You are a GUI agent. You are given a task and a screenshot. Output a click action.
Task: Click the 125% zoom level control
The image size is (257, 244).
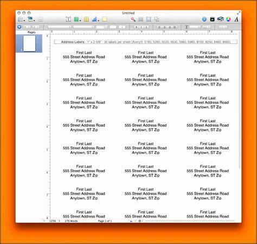point(53,221)
